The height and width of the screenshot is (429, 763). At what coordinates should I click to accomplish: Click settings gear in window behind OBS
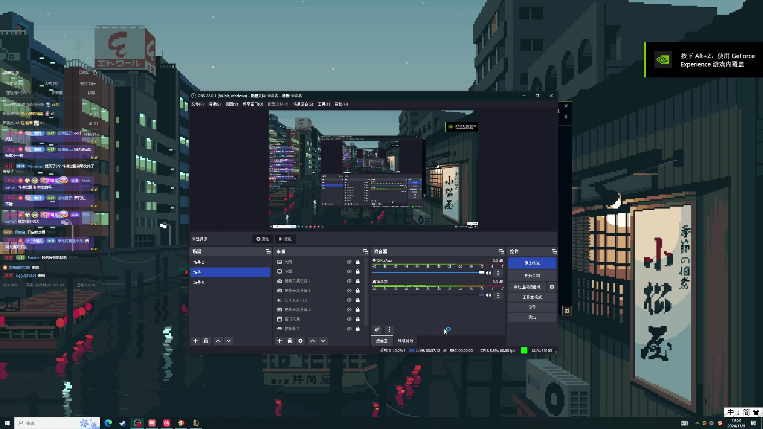[567, 311]
